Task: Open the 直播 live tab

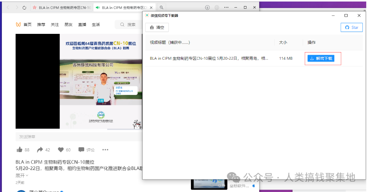Action: [x=82, y=25]
